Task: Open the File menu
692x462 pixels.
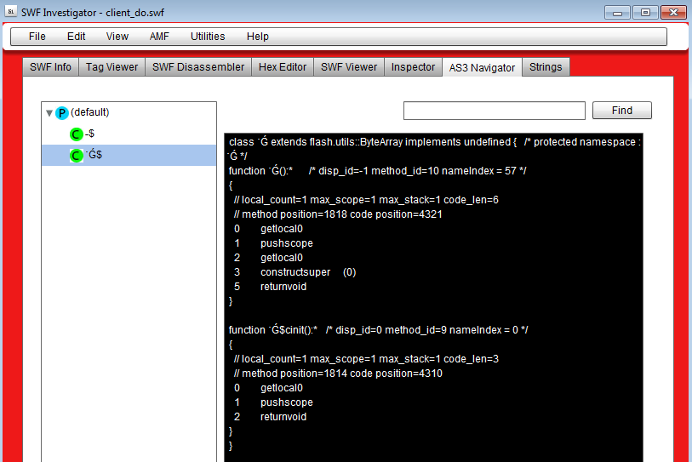Action: (x=37, y=37)
